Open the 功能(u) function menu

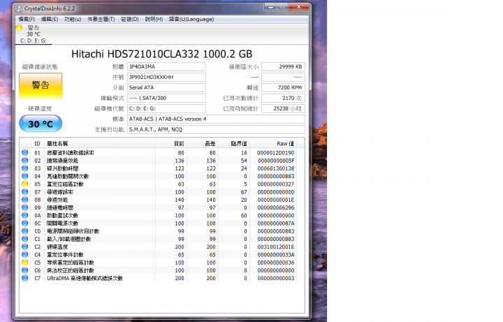coord(73,20)
